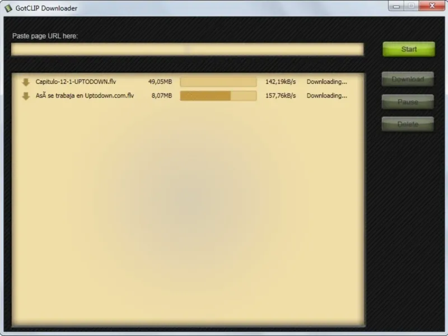
Task: Click the 49,05MB file size
Action: 160,82
